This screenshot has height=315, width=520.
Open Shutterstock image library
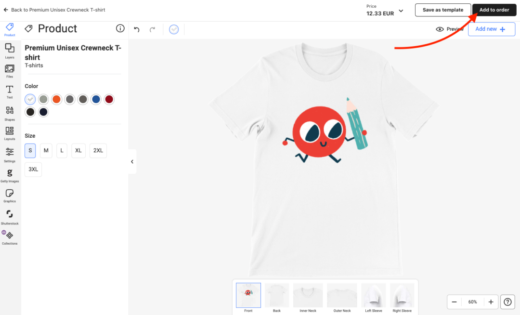point(10,216)
